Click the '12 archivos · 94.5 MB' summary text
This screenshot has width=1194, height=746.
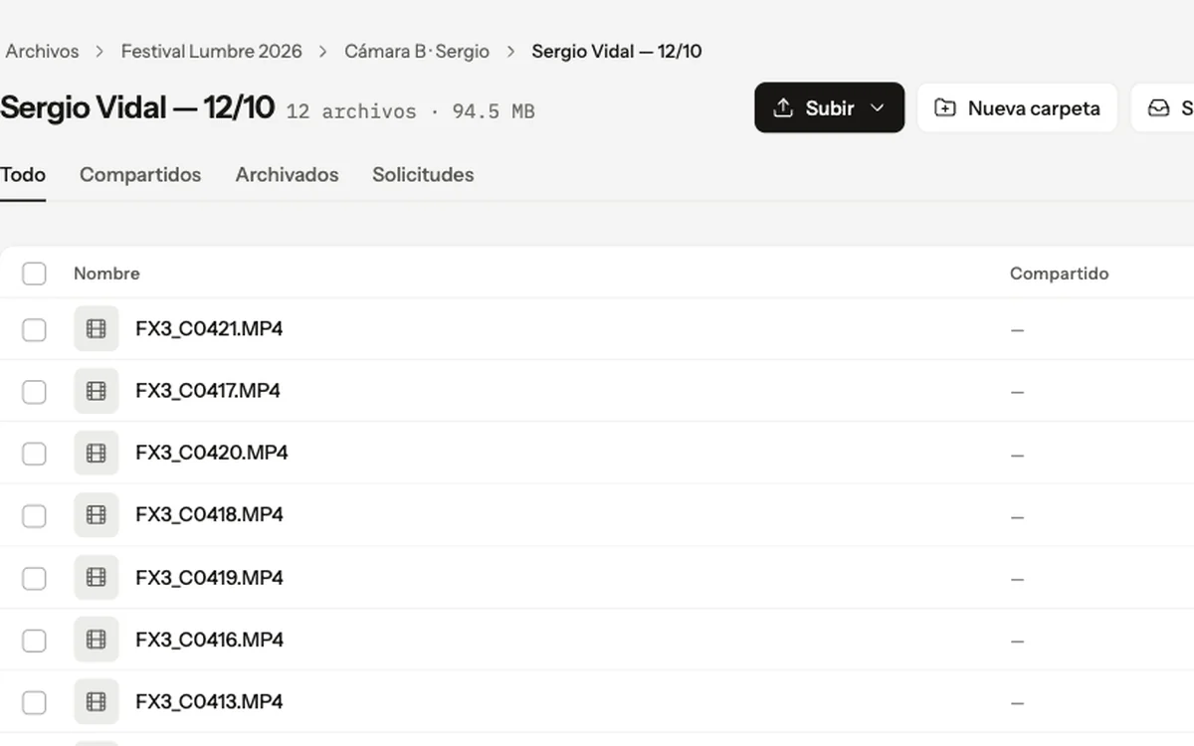point(411,111)
